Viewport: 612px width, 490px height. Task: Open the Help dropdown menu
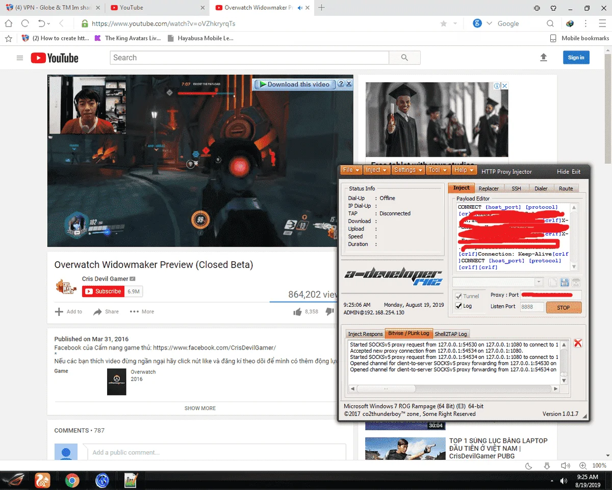click(464, 170)
